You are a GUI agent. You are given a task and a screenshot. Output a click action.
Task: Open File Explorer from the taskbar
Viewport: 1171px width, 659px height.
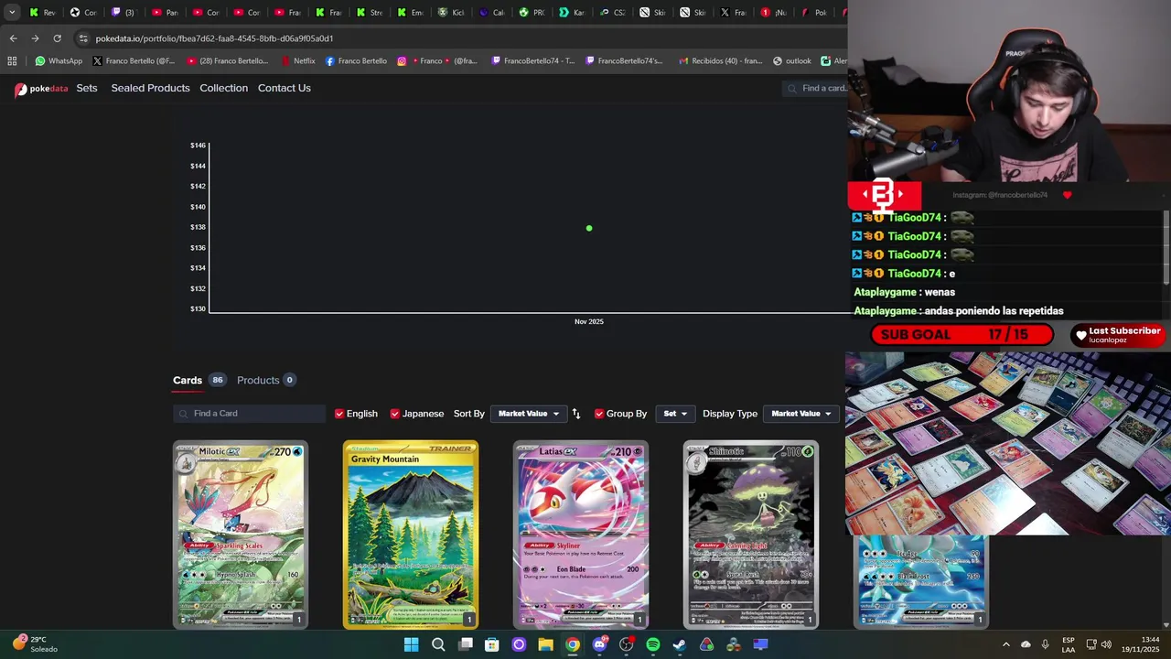(546, 644)
